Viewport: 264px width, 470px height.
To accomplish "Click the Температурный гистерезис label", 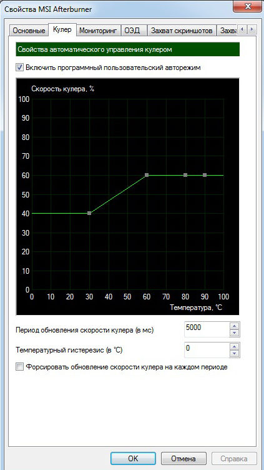I will click(69, 350).
